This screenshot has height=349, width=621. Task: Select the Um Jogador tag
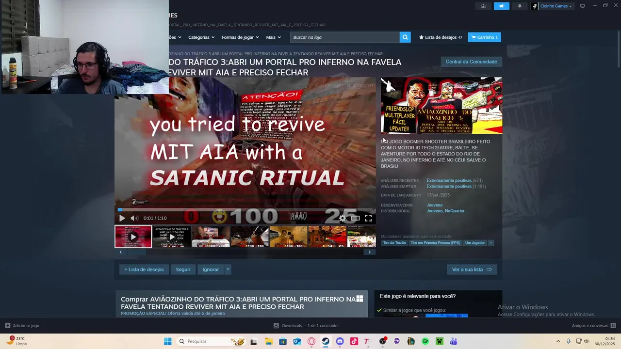475,243
